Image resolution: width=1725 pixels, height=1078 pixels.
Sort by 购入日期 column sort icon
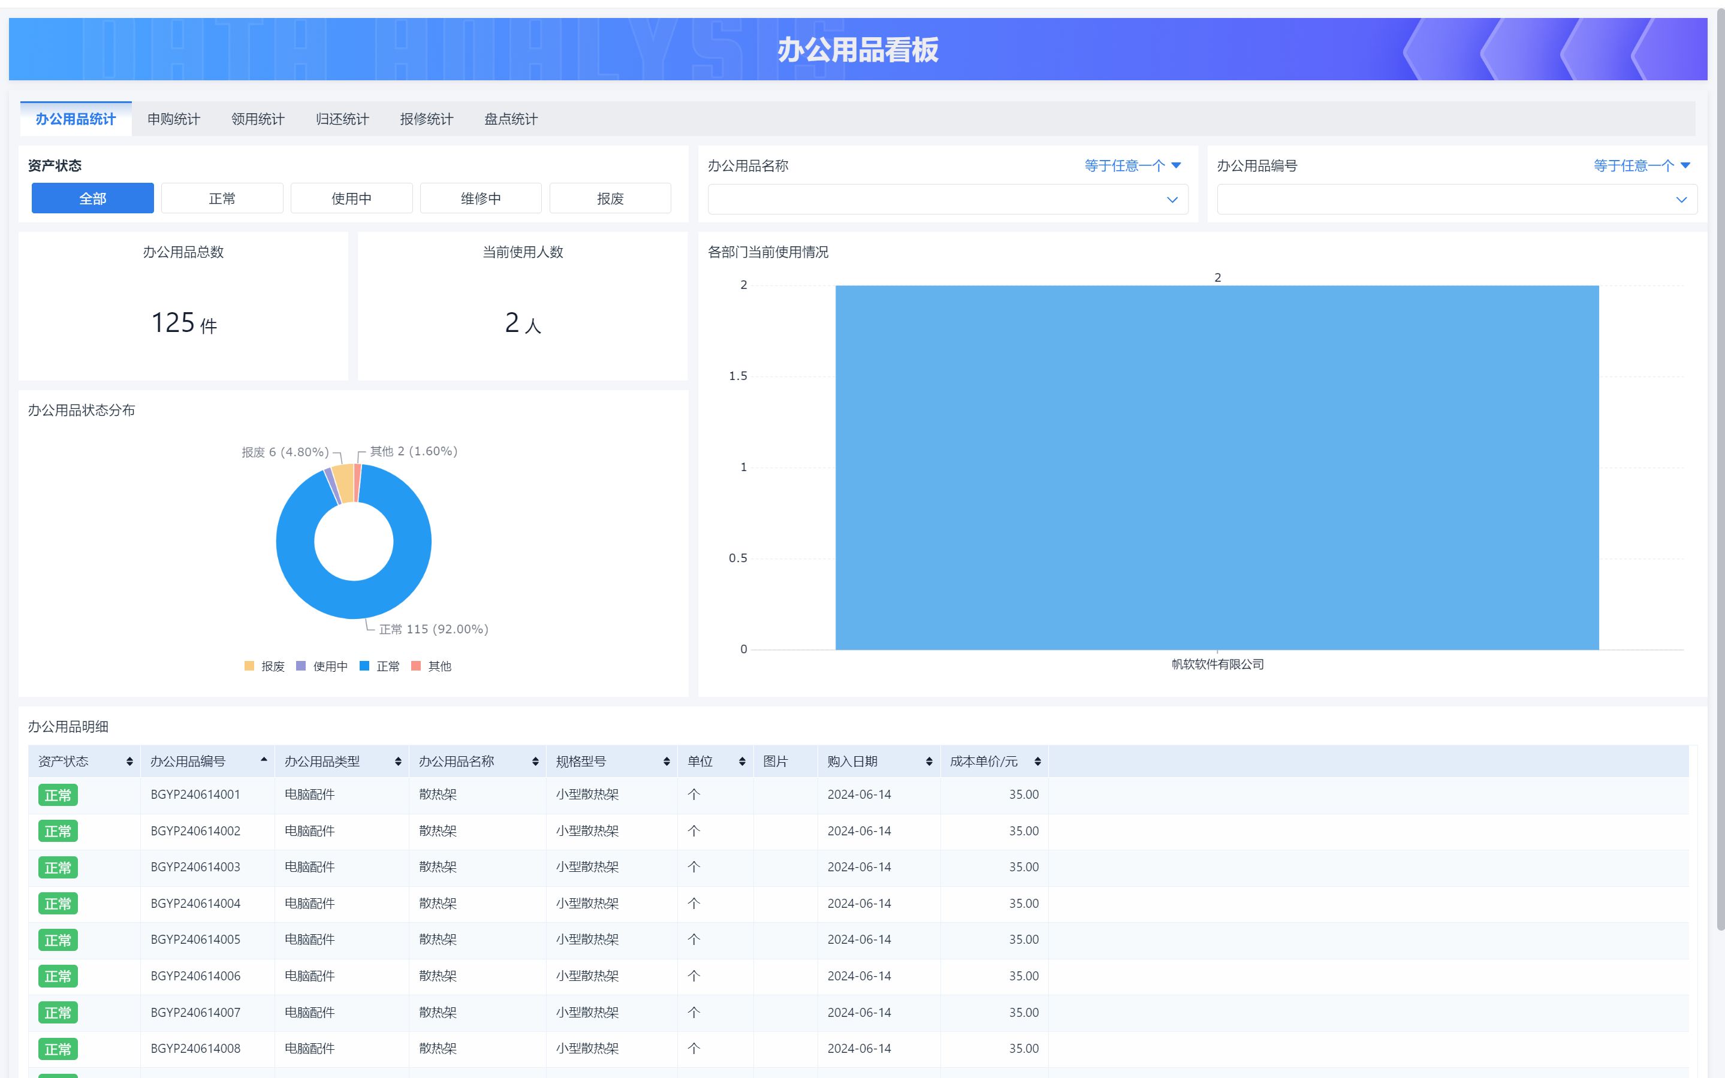928,762
